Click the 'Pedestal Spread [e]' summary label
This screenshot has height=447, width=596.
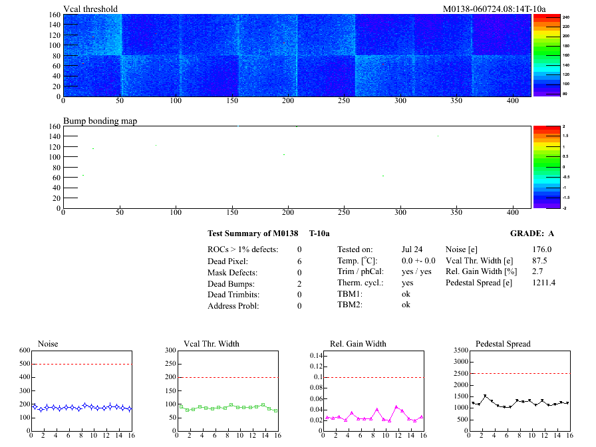click(479, 283)
